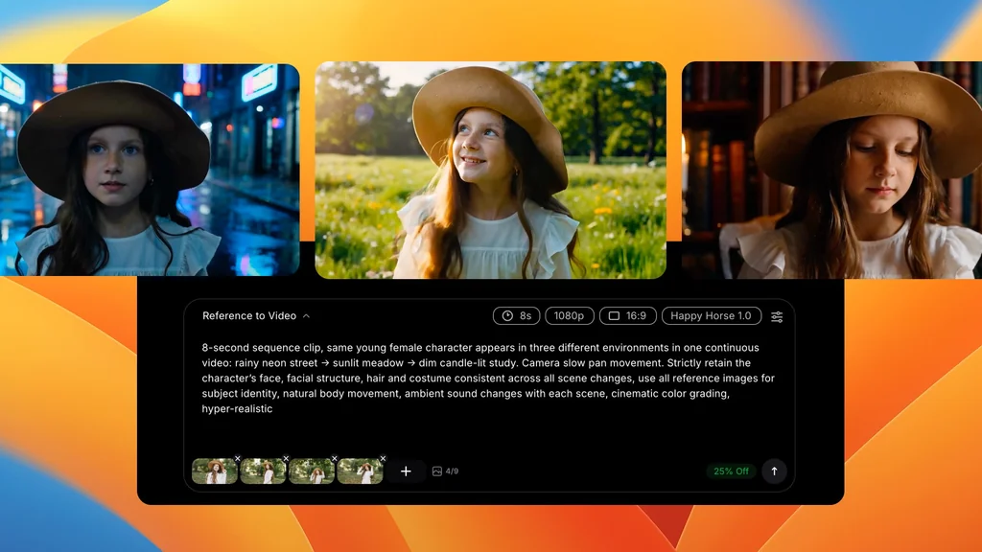
Task: Change the 16:9 aspect ratio setting
Action: (627, 316)
